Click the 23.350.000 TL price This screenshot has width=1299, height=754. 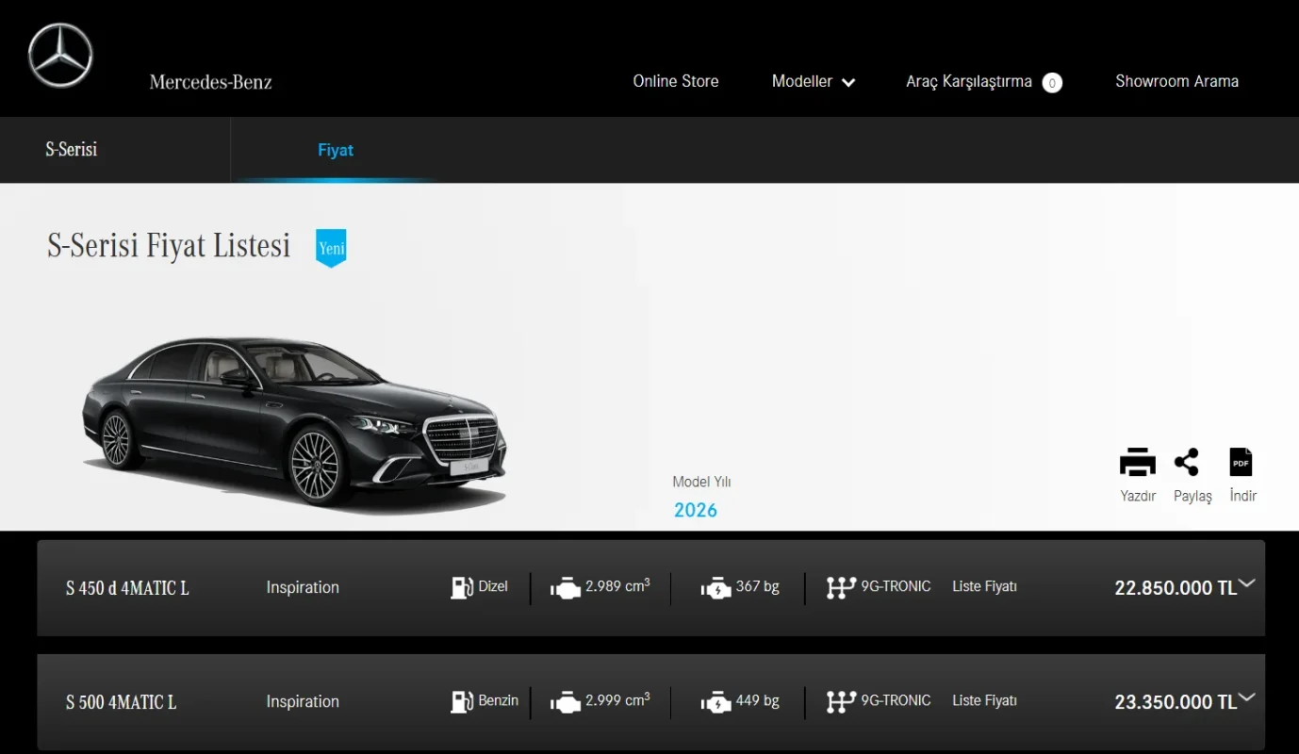tap(1176, 702)
